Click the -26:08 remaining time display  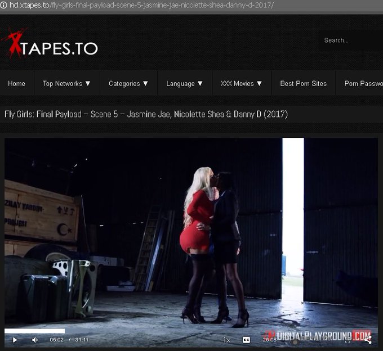(x=269, y=340)
